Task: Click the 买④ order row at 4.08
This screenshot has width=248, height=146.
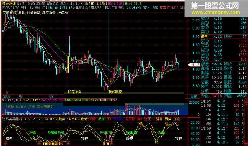Action: tap(224, 55)
